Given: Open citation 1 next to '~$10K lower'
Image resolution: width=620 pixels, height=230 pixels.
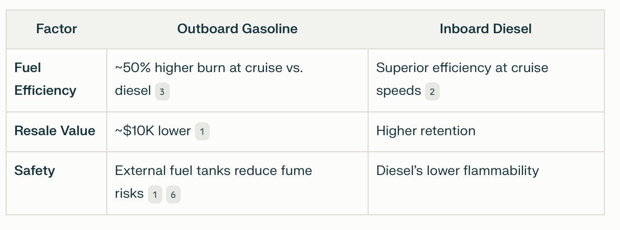Looking at the screenshot, I should coord(202,132).
